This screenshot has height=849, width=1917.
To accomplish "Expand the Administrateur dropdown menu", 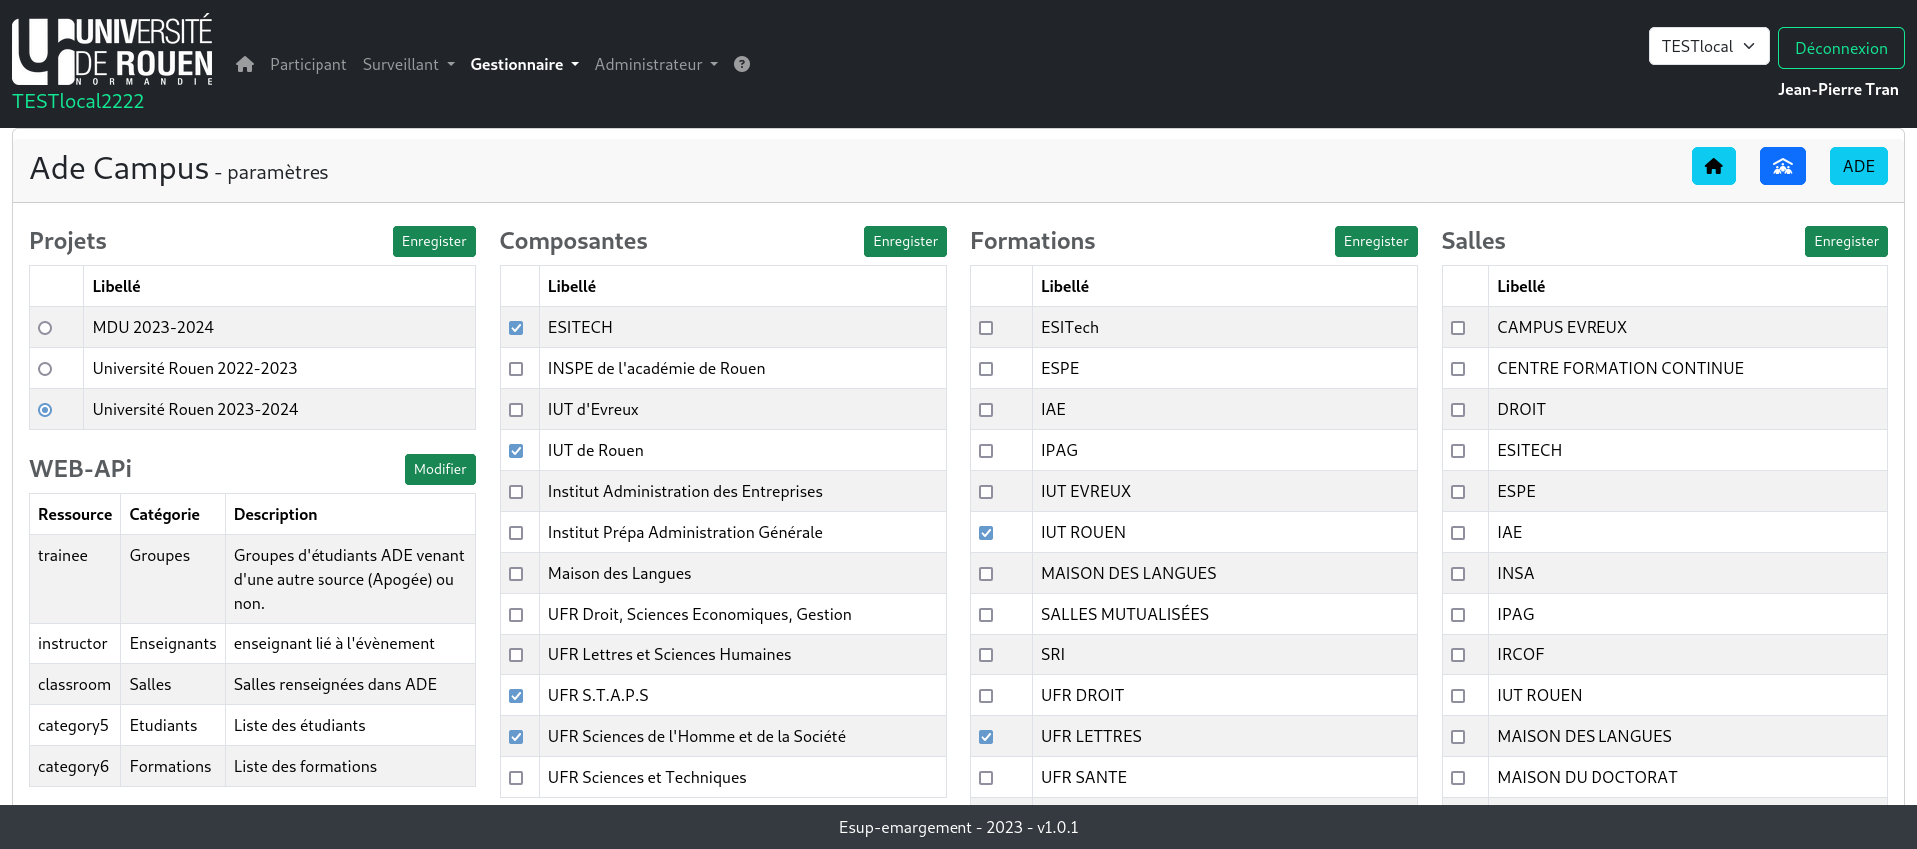I will point(656,64).
